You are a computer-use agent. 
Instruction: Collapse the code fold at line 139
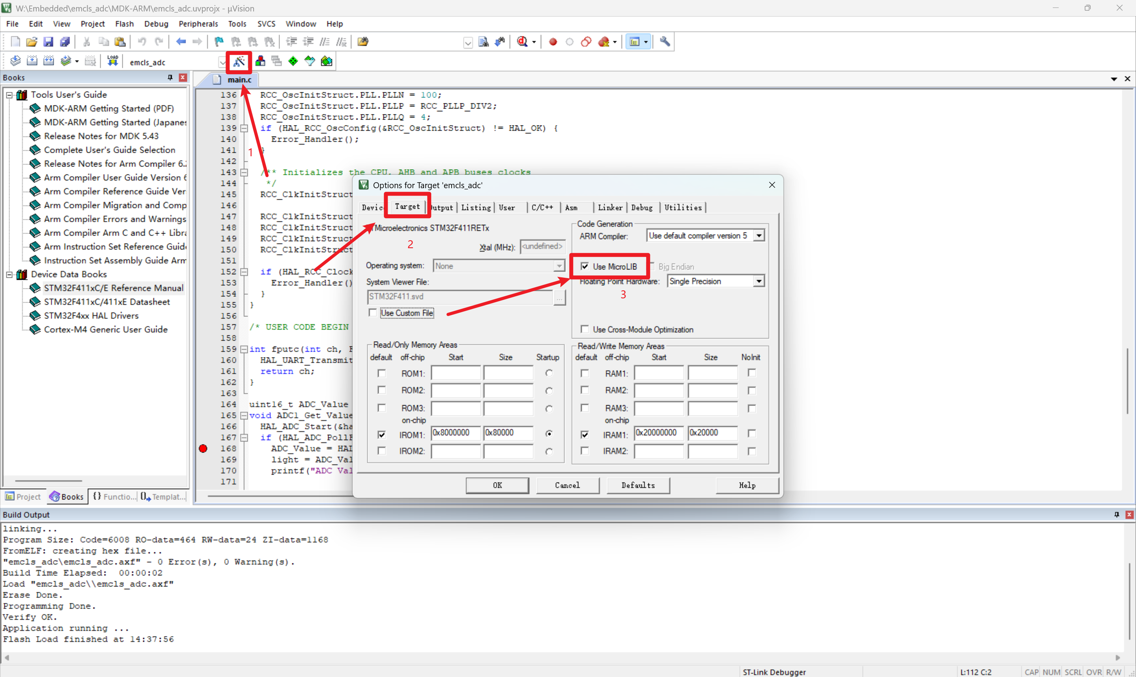[245, 128]
